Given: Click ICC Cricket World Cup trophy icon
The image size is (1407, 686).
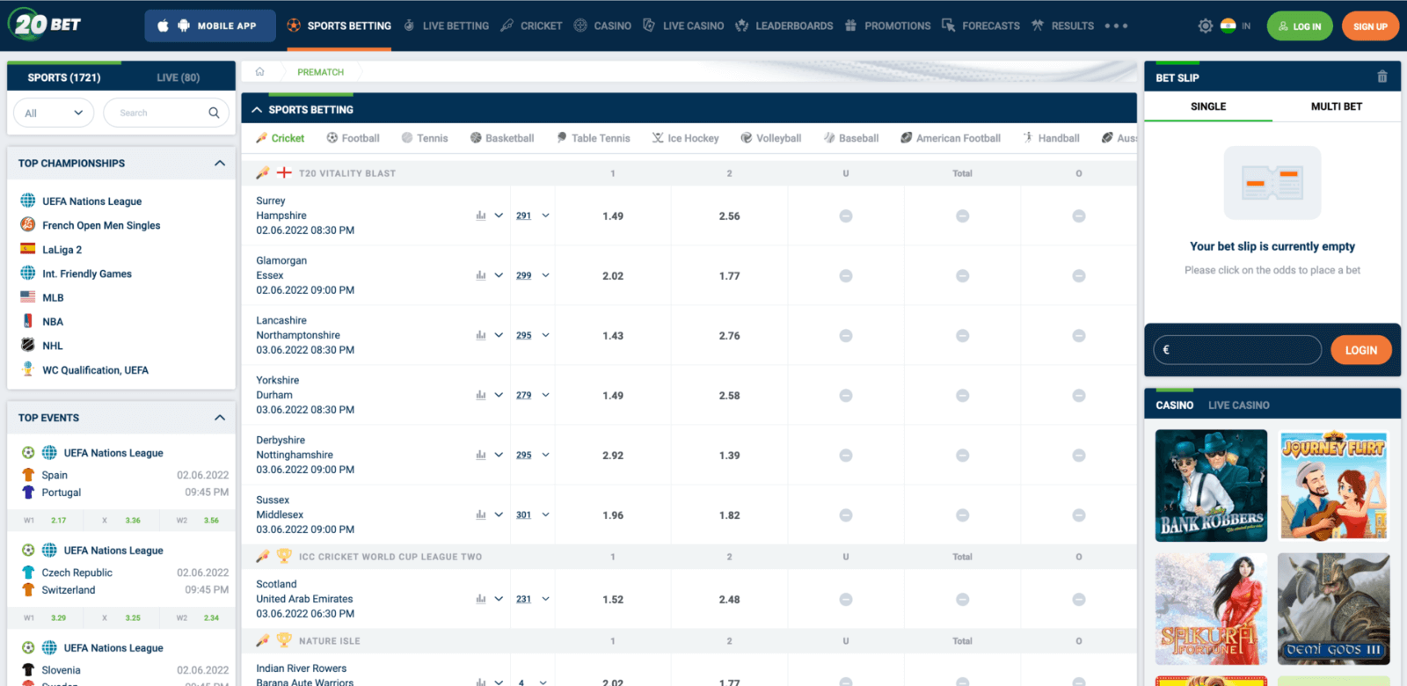Looking at the screenshot, I should (x=284, y=556).
